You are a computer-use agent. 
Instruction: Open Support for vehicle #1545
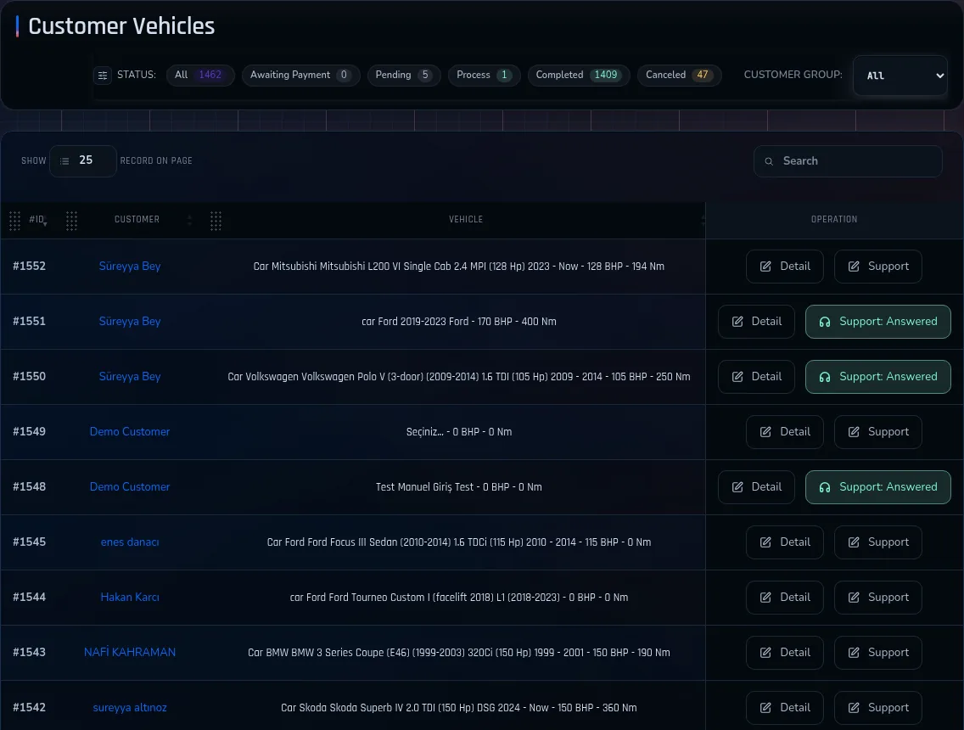878,542
